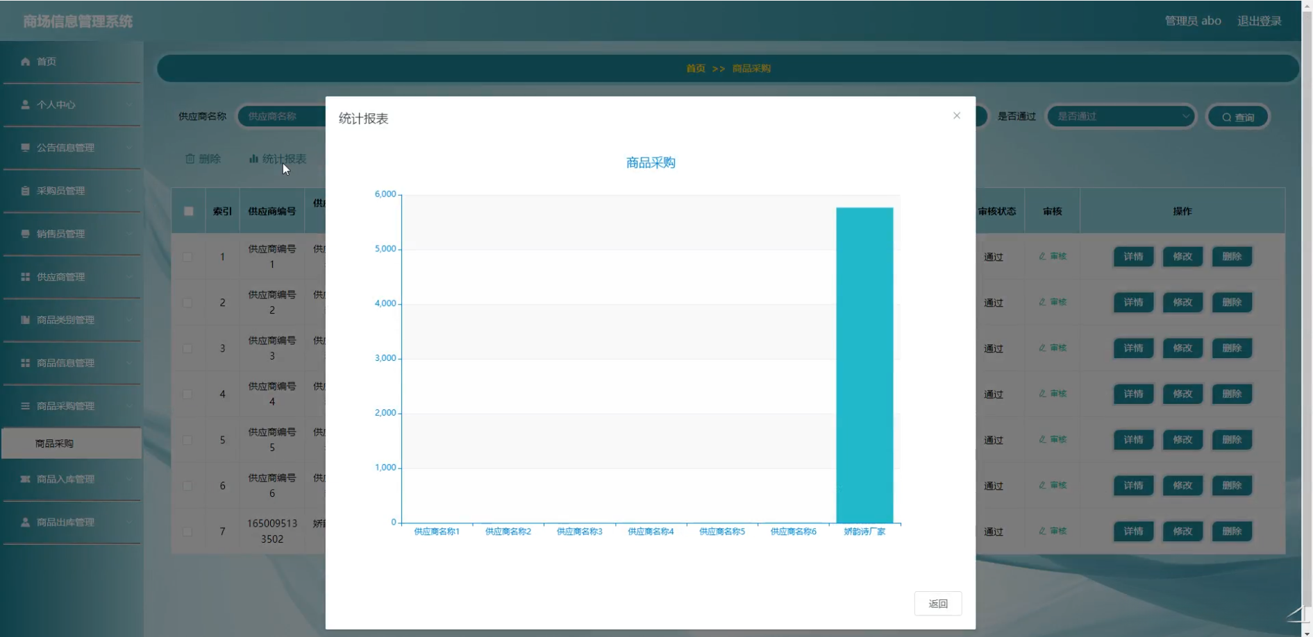This screenshot has height=637, width=1313.
Task: Click the 1650095133502 supplier number cell
Action: coord(272,532)
